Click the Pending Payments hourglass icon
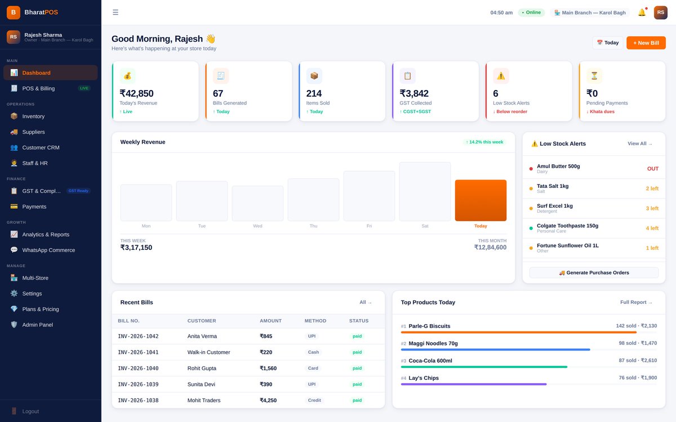 point(594,76)
